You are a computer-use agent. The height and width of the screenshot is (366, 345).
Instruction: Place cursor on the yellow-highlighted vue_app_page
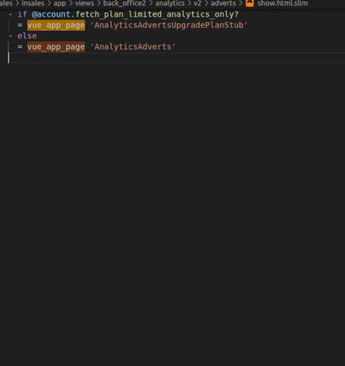[x=56, y=25]
